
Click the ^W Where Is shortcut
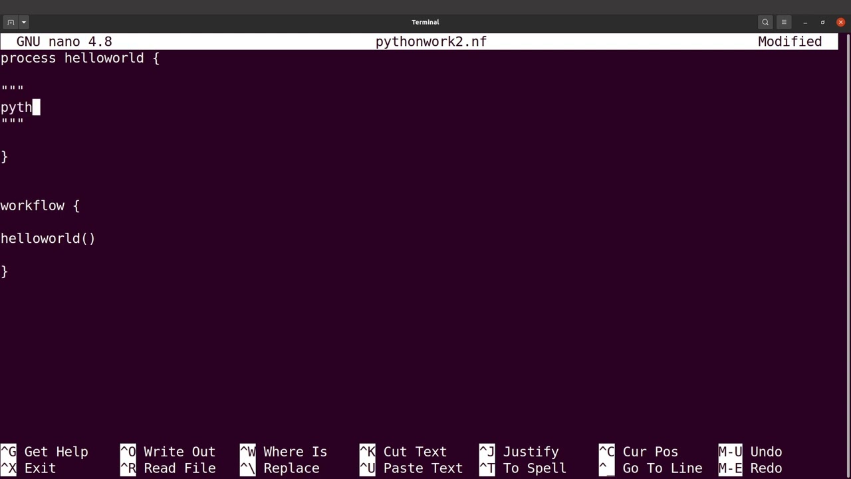[x=283, y=452]
